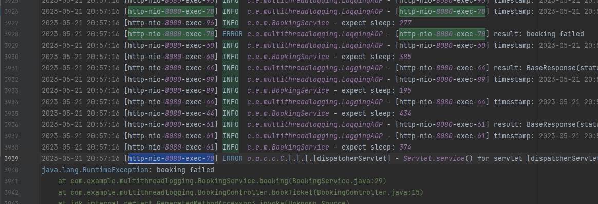The height and width of the screenshot is (204, 598).
Task: Open the BookingController.java:15 stack trace link
Action: (368, 192)
